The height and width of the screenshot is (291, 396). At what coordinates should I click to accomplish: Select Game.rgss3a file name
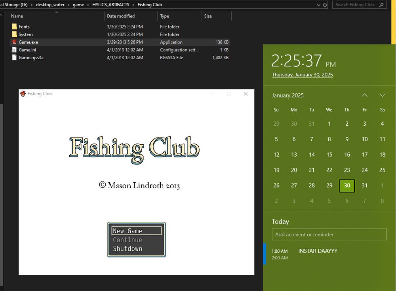(31, 58)
